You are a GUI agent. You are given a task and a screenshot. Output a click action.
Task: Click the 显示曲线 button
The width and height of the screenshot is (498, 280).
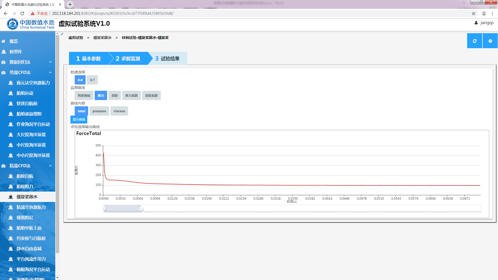pyautogui.click(x=79, y=120)
